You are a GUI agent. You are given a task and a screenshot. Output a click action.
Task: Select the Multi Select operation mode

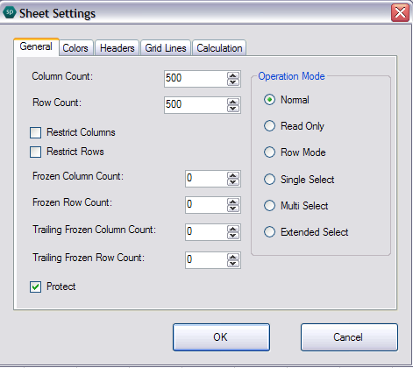click(x=269, y=206)
